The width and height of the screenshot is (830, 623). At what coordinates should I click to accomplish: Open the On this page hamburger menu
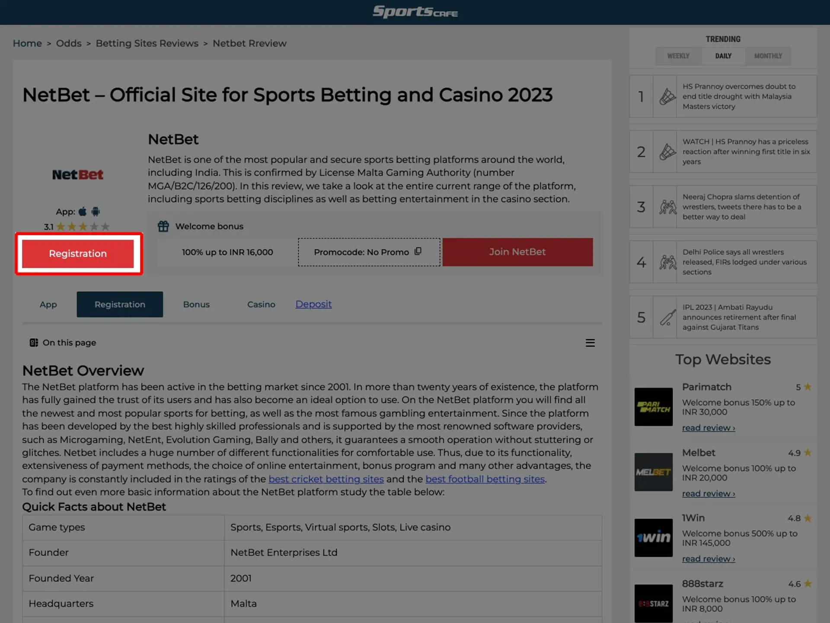pyautogui.click(x=590, y=343)
